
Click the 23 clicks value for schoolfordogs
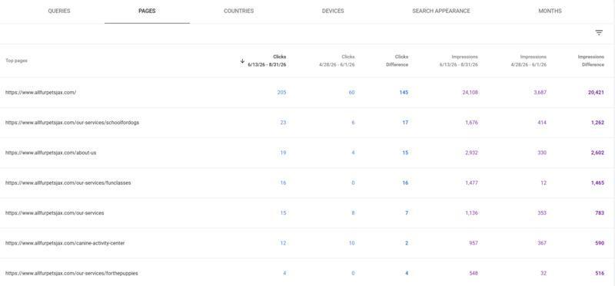click(x=283, y=123)
